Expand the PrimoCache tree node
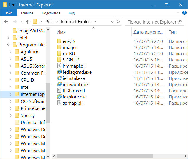This screenshot has width=188, height=159. pyautogui.click(x=11, y=108)
